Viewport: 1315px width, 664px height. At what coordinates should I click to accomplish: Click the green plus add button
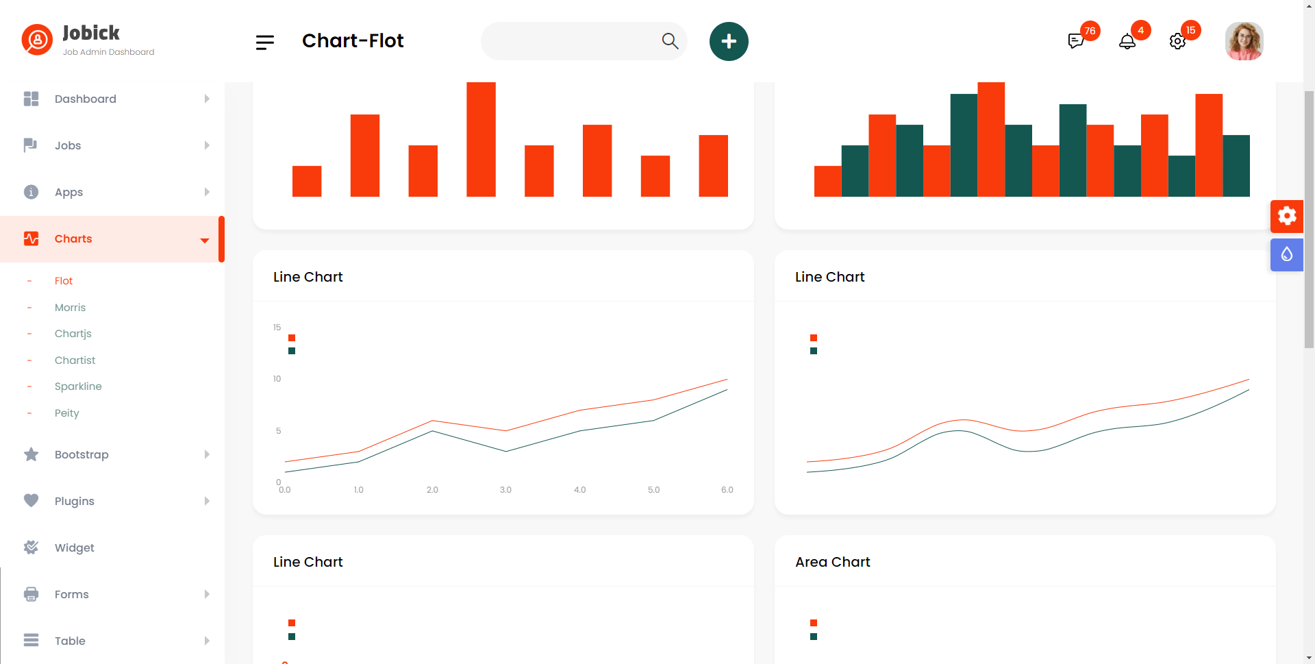point(729,41)
